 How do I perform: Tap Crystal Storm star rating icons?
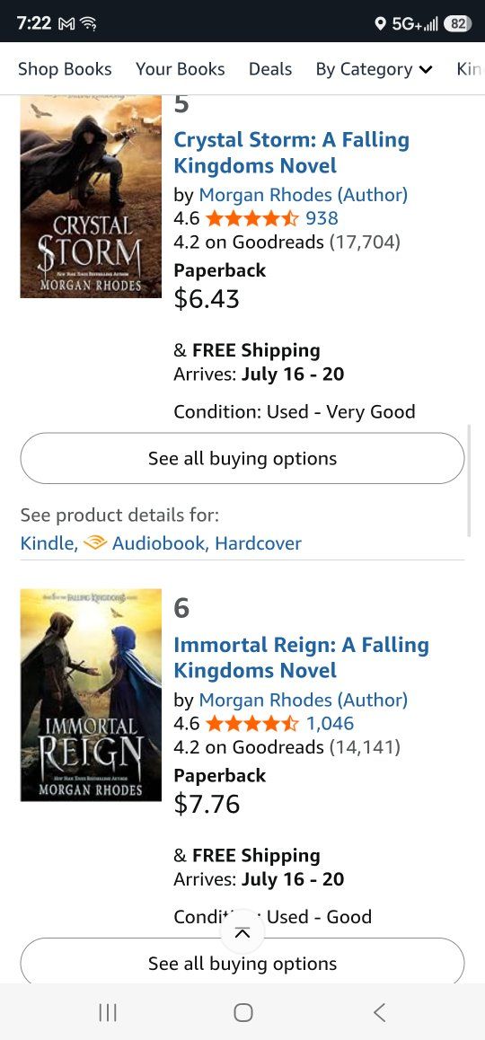point(252,217)
